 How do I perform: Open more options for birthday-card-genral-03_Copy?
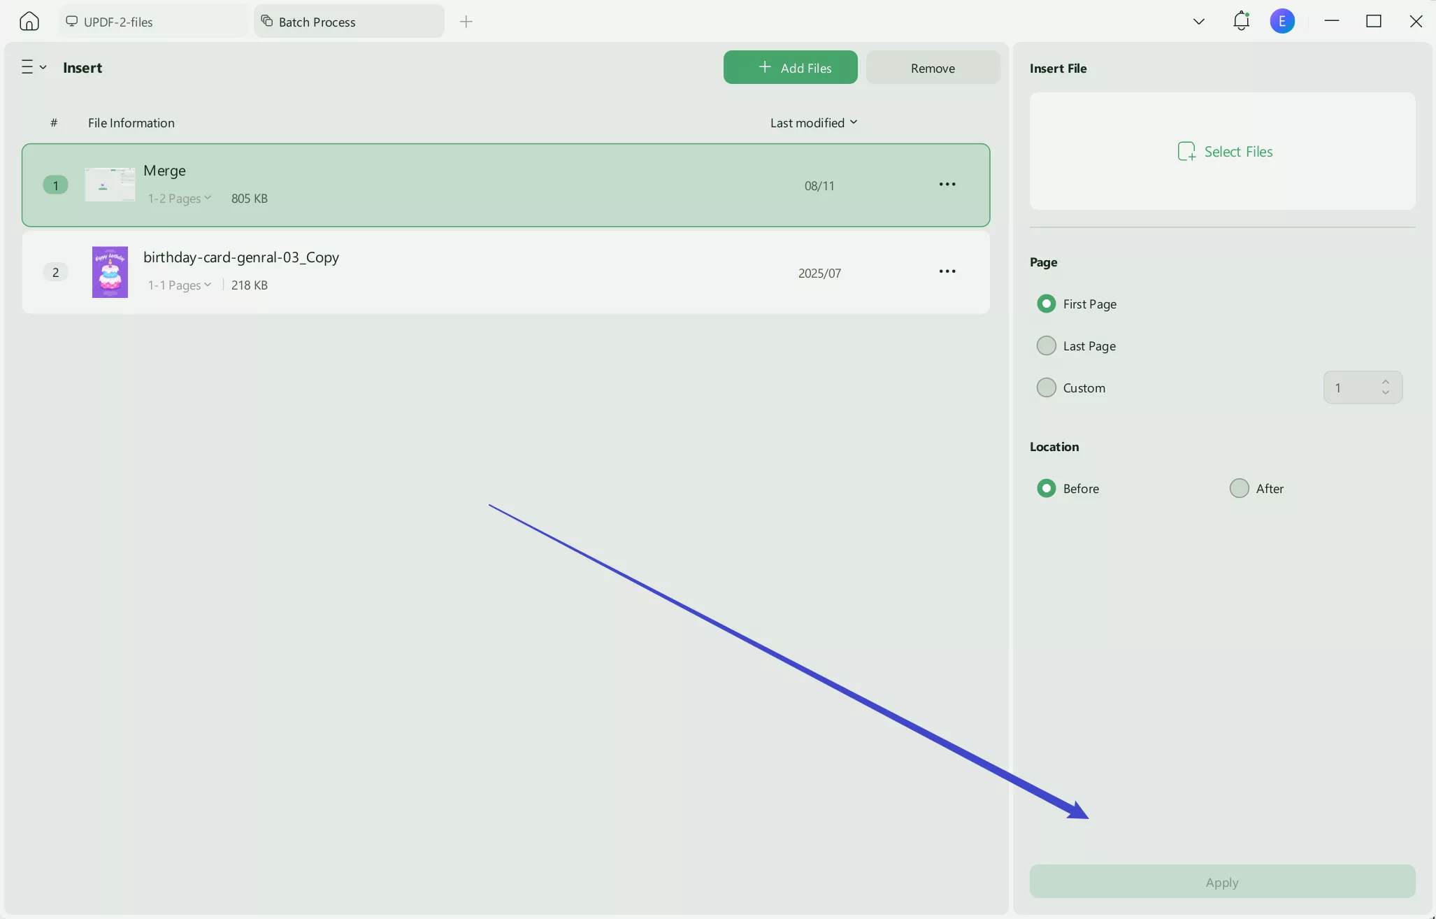947,271
